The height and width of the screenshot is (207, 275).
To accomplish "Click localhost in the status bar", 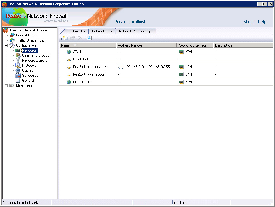I will [180, 203].
